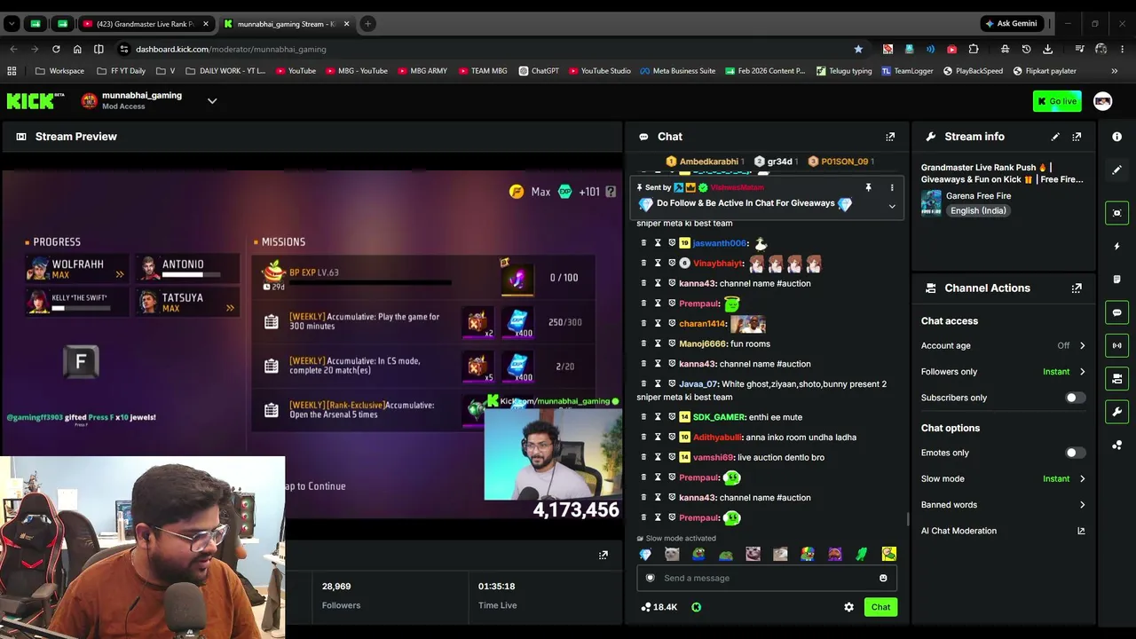Image resolution: width=1136 pixels, height=639 pixels.
Task: Click the 18.4K viewer count
Action: 659,607
